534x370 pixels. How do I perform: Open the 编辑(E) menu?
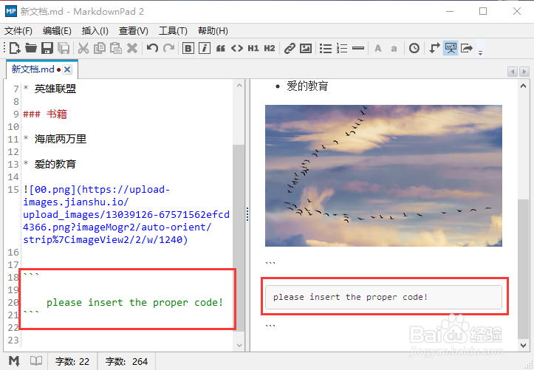[x=57, y=31]
